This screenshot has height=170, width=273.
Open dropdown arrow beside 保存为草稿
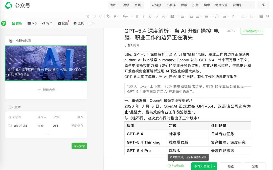214,166
